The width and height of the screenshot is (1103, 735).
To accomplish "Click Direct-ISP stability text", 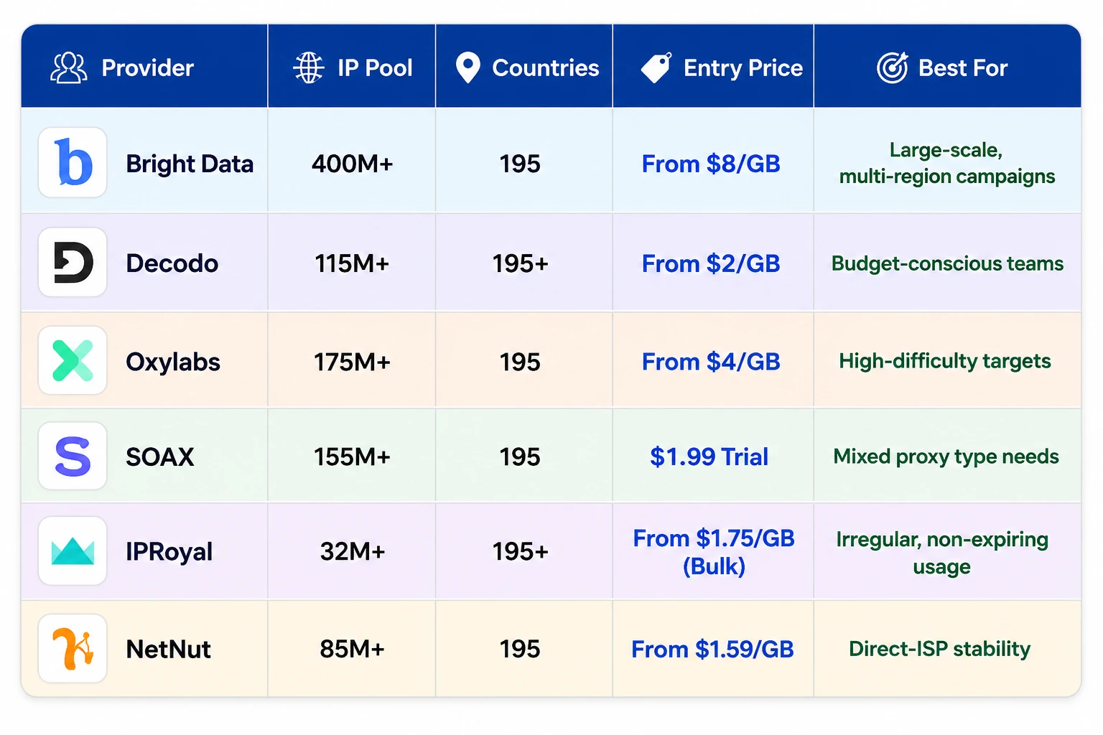I will click(x=939, y=649).
